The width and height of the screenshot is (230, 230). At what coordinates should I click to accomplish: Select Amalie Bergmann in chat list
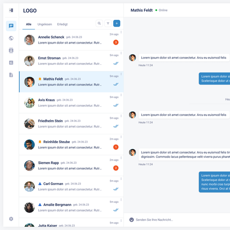(71, 207)
